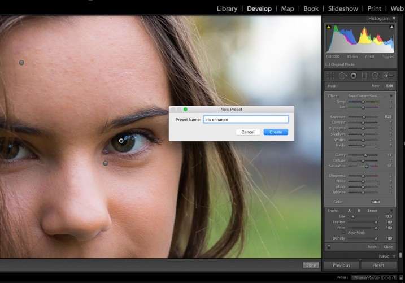The image size is (405, 283).
Task: Toggle the filter lock switch at bottom right
Action: (x=401, y=277)
